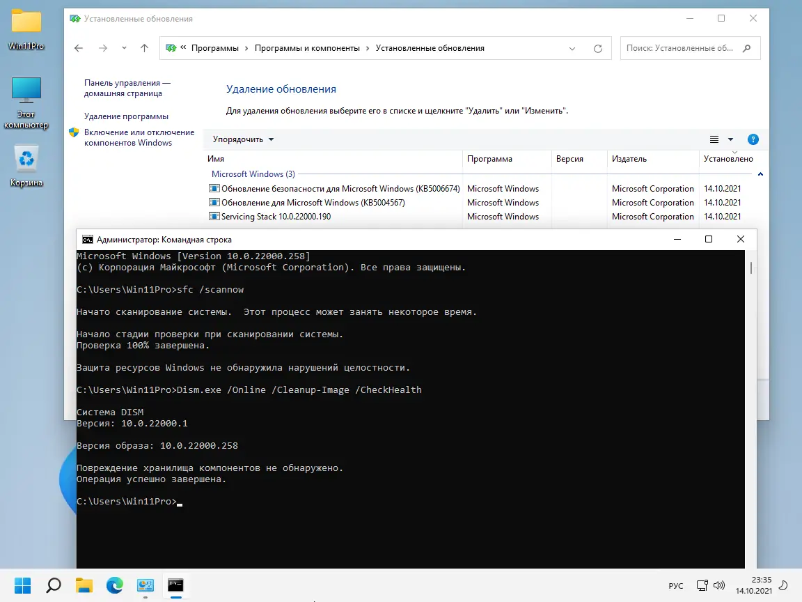This screenshot has width=802, height=602.
Task: Open Help via the blue question mark
Action: coord(753,139)
